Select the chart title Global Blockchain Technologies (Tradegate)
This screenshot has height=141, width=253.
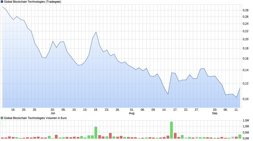(32, 2)
